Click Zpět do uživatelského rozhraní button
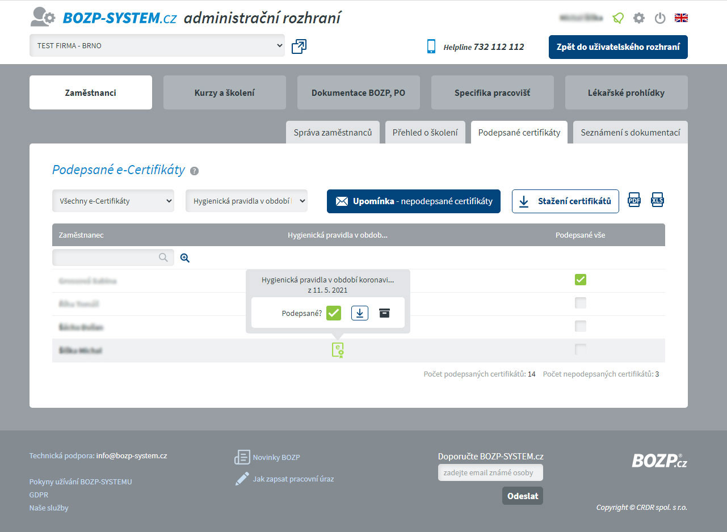The image size is (727, 532). coord(618,47)
